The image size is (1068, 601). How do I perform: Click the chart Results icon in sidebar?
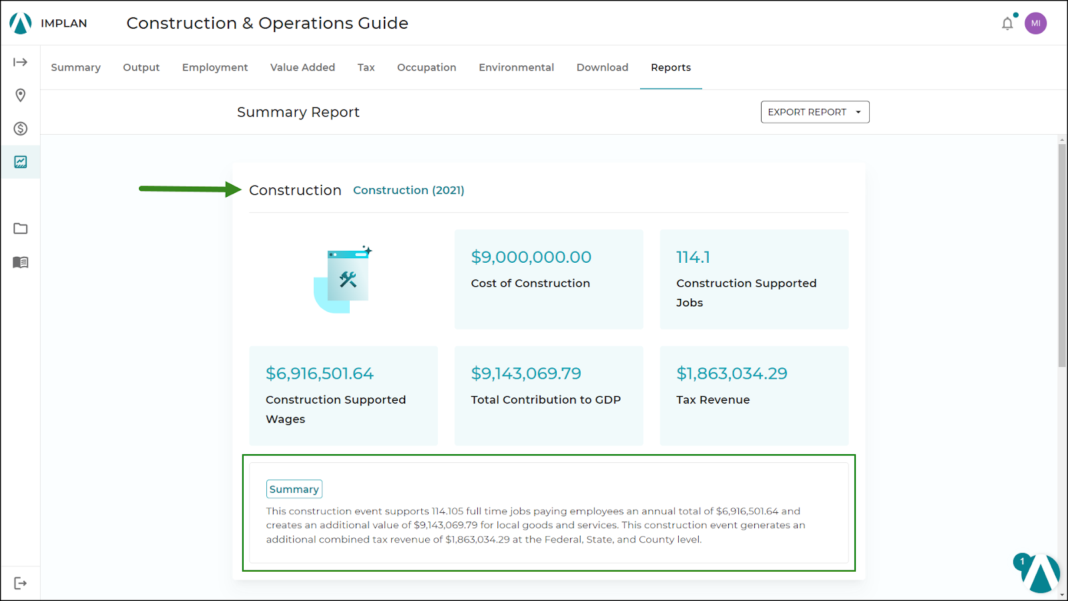(21, 161)
